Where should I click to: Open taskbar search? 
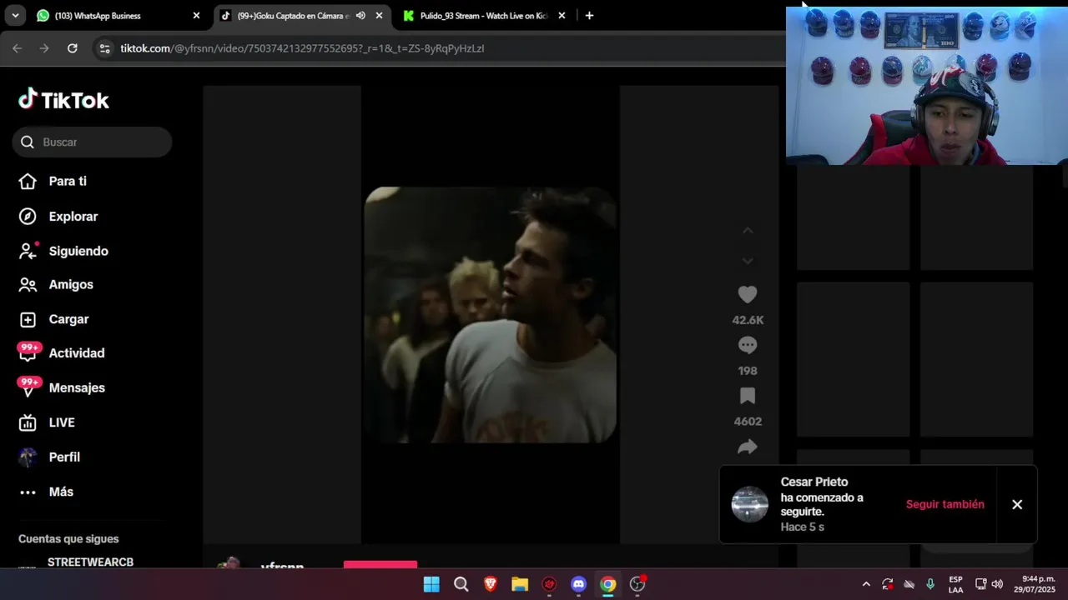[461, 584]
